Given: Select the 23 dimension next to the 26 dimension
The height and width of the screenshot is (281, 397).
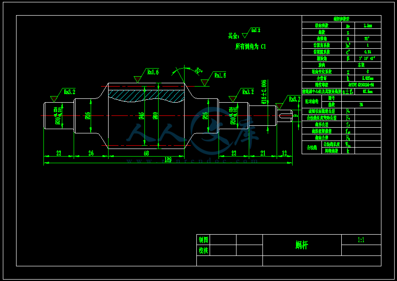Looking at the screenshot, I should (59, 153).
